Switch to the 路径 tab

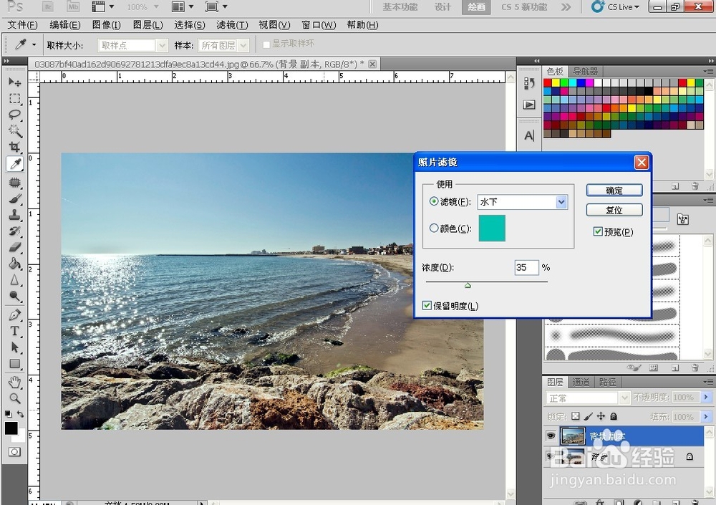point(607,382)
